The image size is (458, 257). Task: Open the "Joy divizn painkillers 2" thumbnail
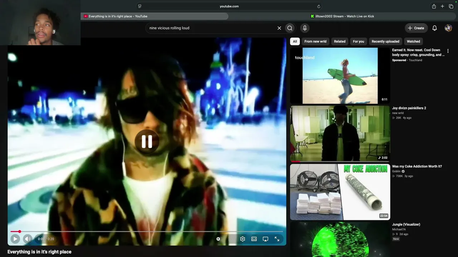tap(340, 133)
